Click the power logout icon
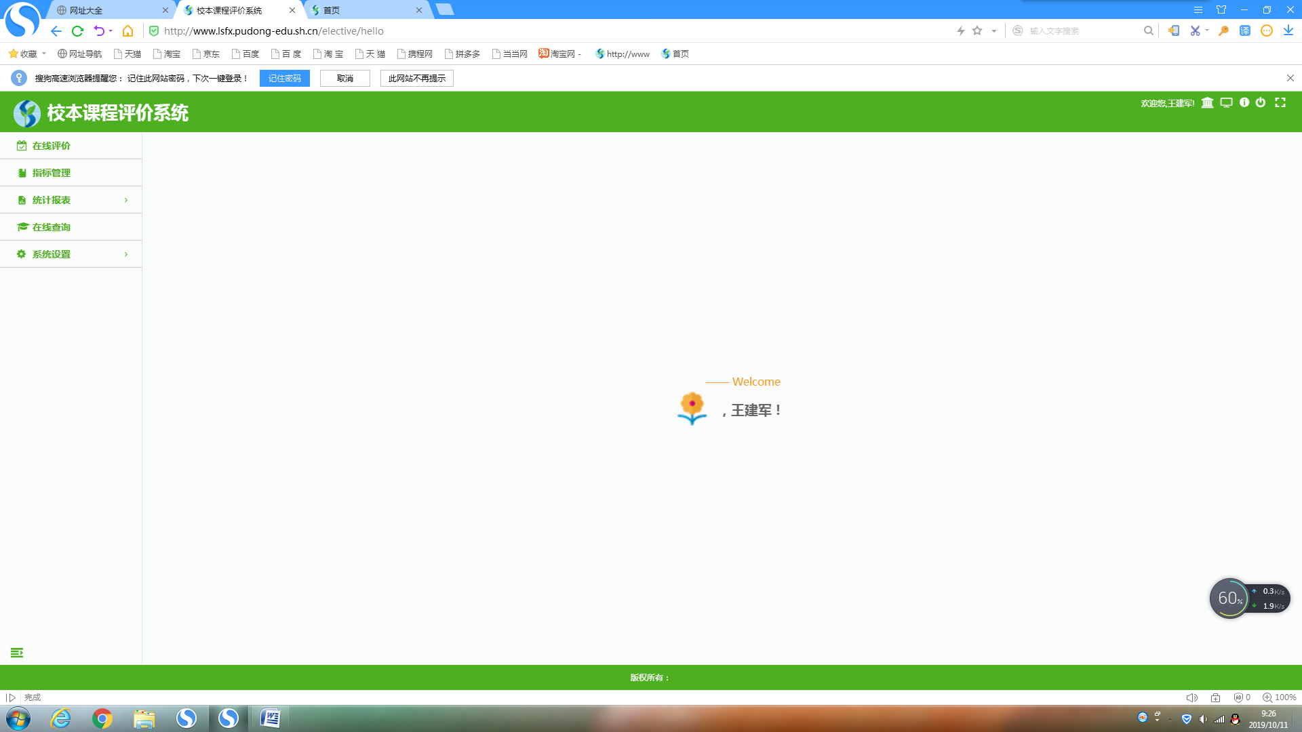 [x=1261, y=102]
